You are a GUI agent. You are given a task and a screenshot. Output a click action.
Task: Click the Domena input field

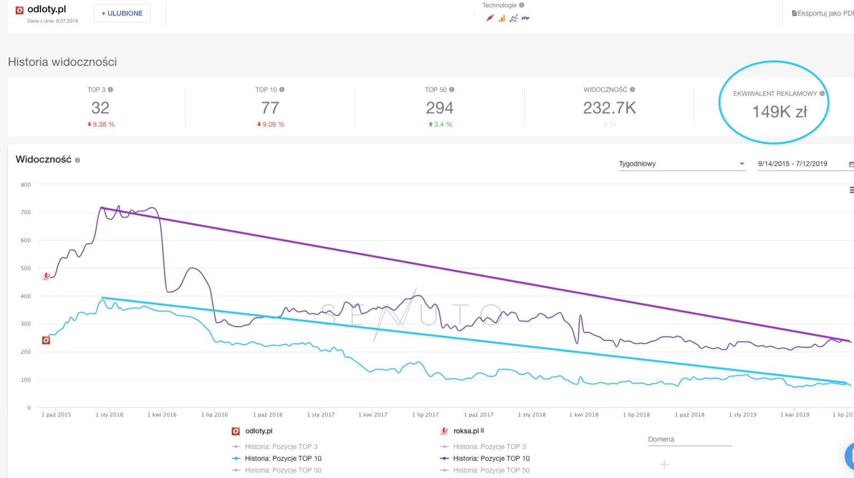point(689,439)
